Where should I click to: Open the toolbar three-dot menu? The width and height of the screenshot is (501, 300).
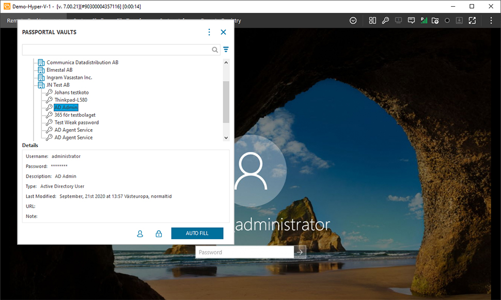pos(491,21)
